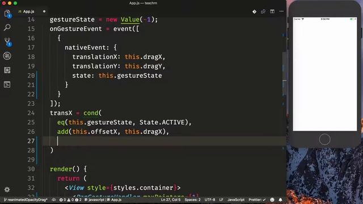The image size is (363, 204).
Task: Open the notifications bell icon
Action: (280, 199)
